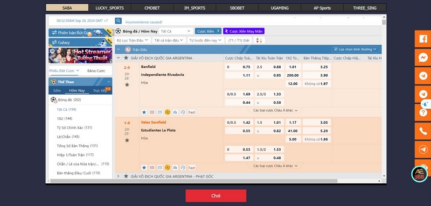The height and width of the screenshot is (206, 431).
Task: Toggle favorite star for Velez Sarsfield match
Action: coord(127,140)
